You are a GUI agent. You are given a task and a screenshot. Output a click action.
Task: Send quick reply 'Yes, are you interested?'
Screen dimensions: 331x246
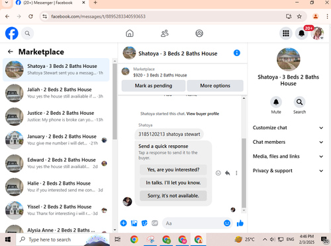coord(173,169)
